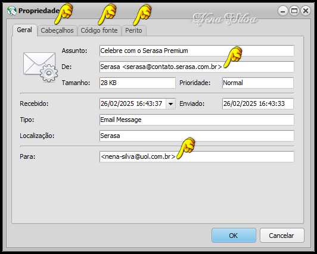Click the application globe icon in title bar
The width and height of the screenshot is (317, 254).
11,11
